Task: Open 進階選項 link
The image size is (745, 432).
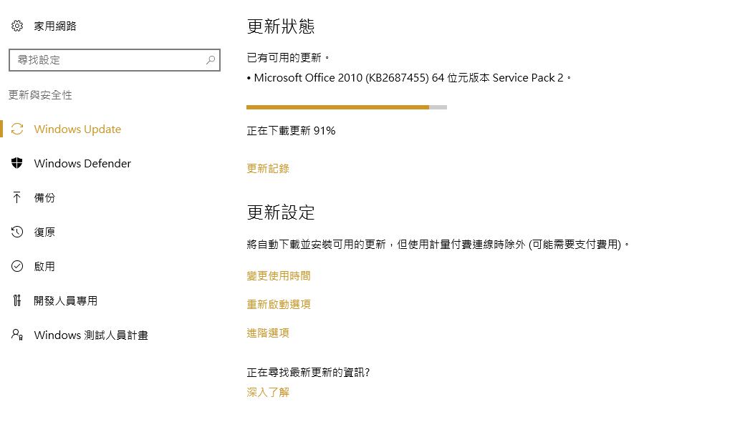Action: point(268,333)
